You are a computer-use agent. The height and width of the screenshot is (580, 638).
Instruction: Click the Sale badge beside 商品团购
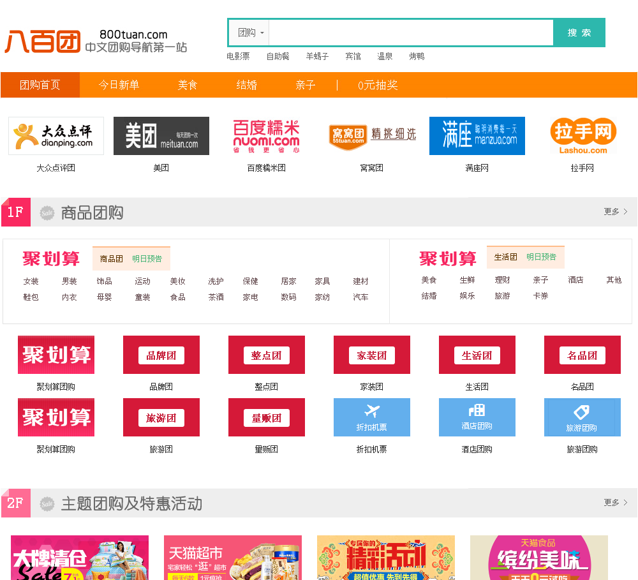point(47,212)
